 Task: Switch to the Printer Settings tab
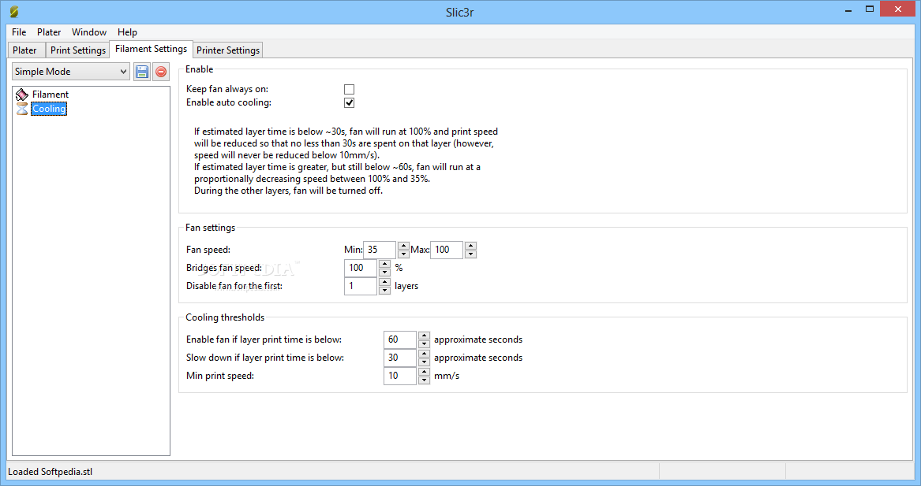227,50
